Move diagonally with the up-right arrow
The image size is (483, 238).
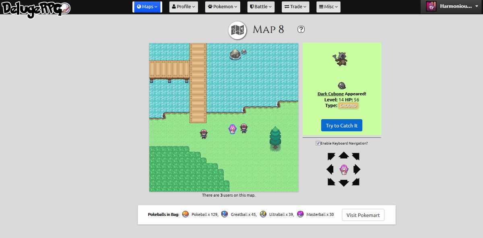[355, 157]
